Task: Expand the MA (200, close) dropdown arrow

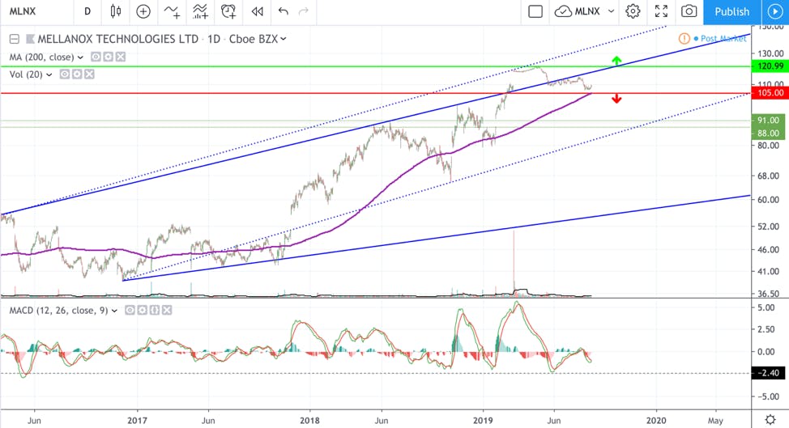Action: pos(80,57)
